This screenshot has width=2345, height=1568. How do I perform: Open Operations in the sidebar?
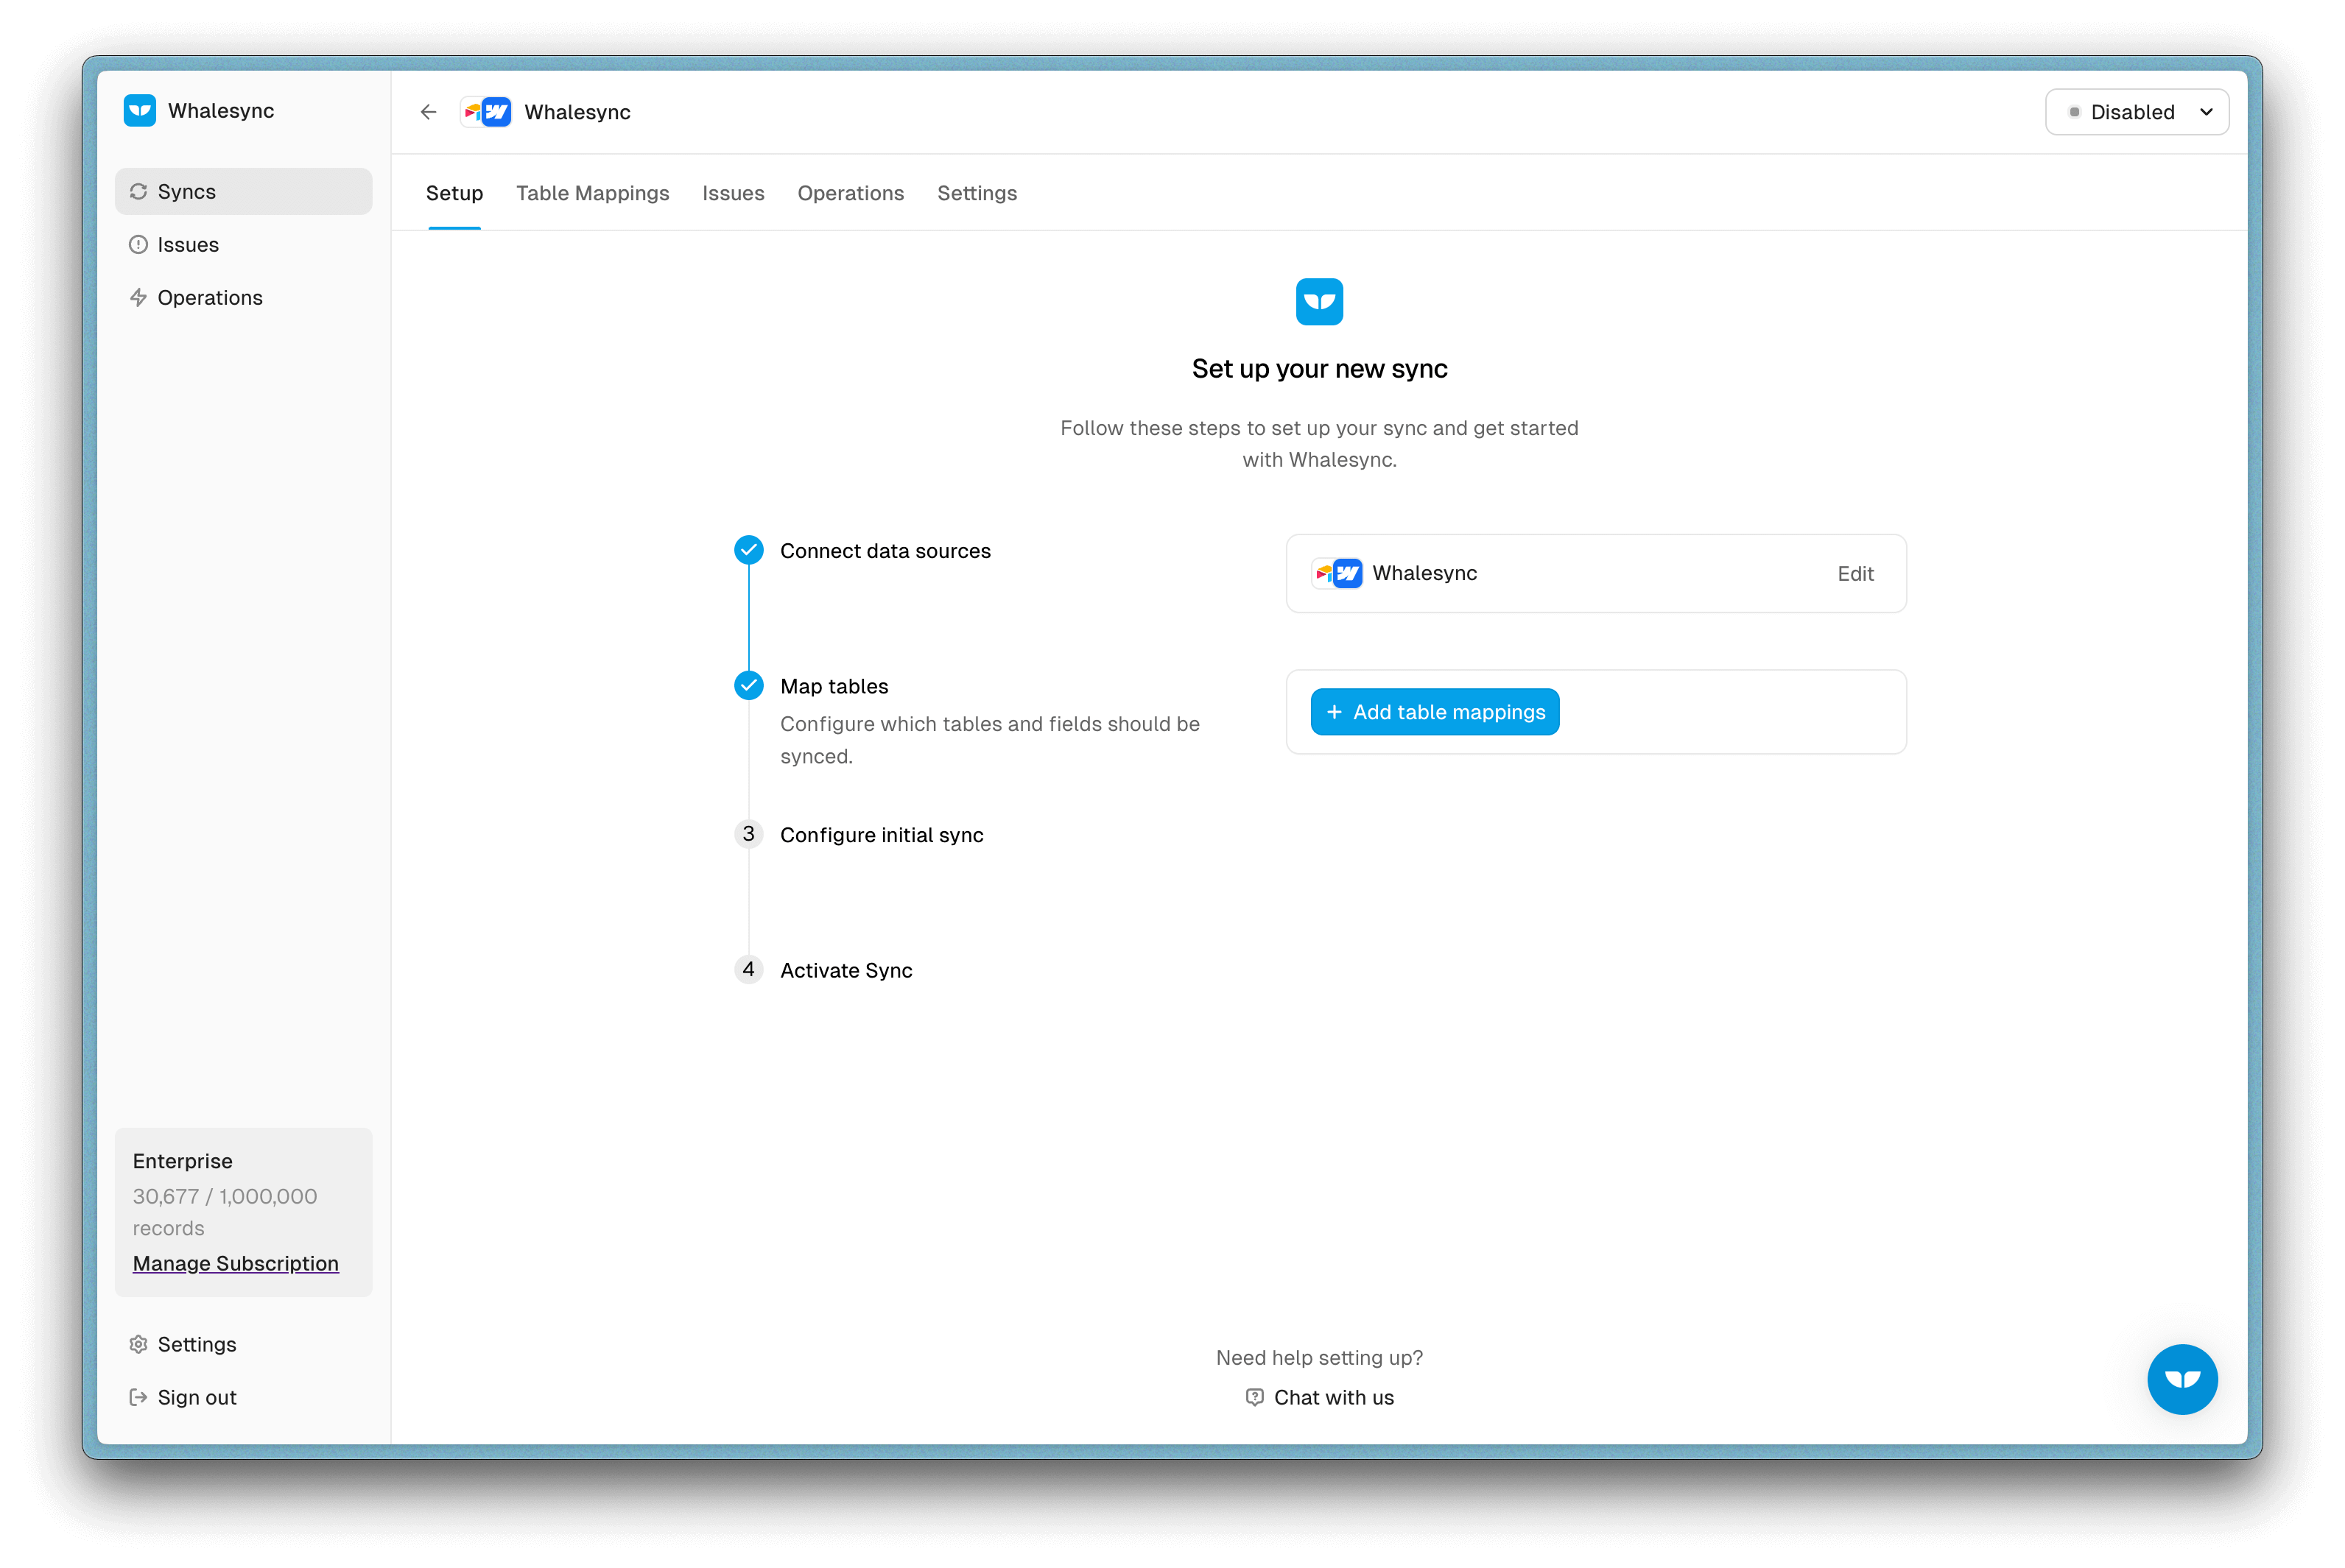pyautogui.click(x=210, y=298)
